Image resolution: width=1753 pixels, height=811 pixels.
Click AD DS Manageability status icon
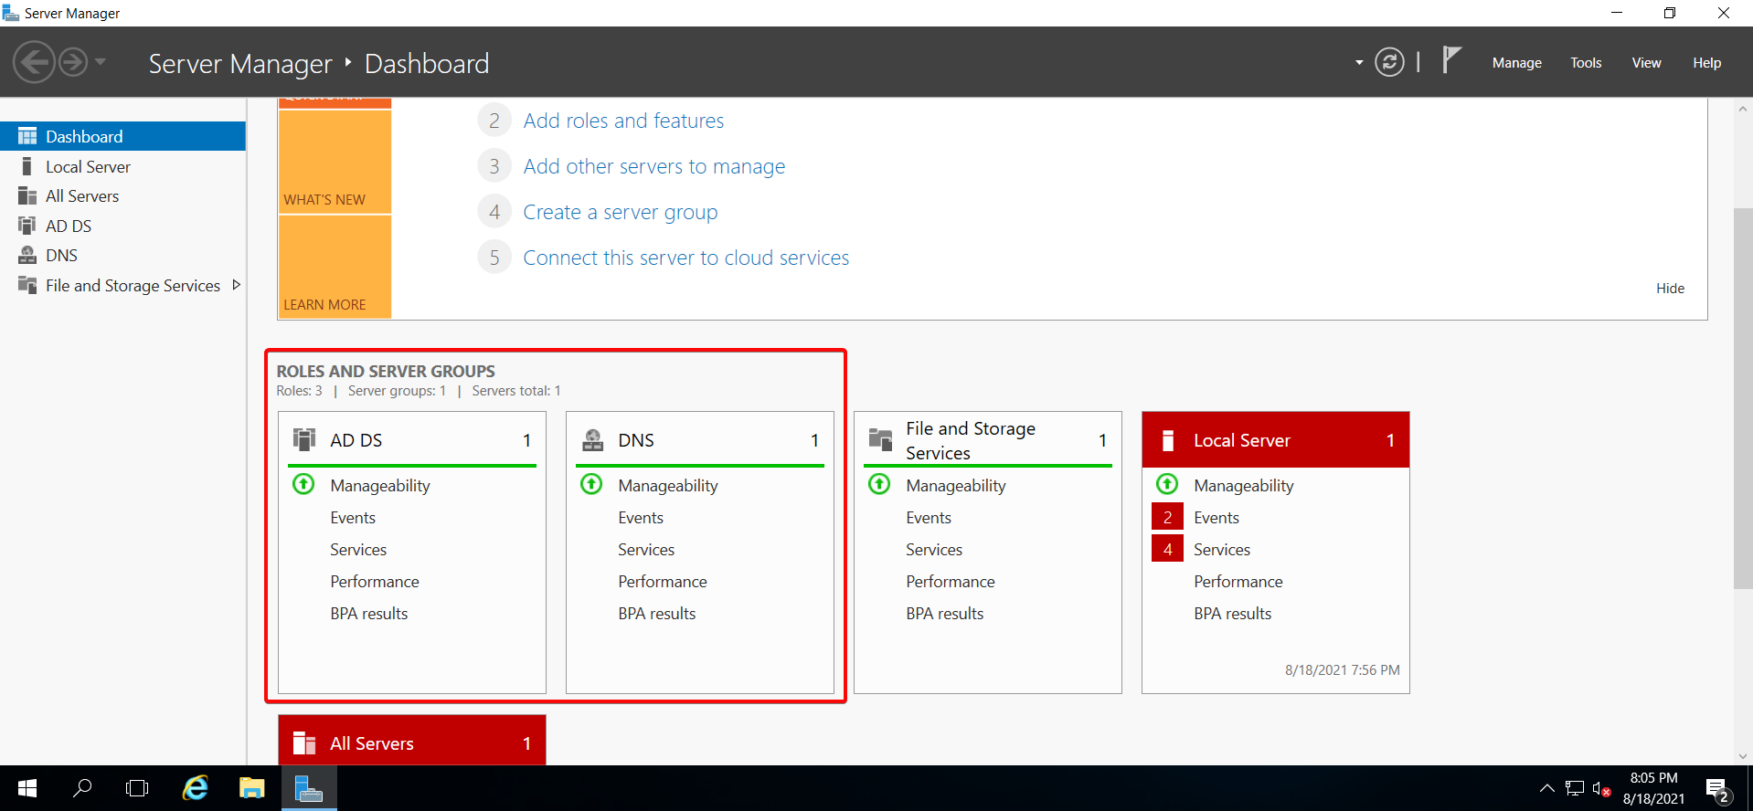point(303,484)
